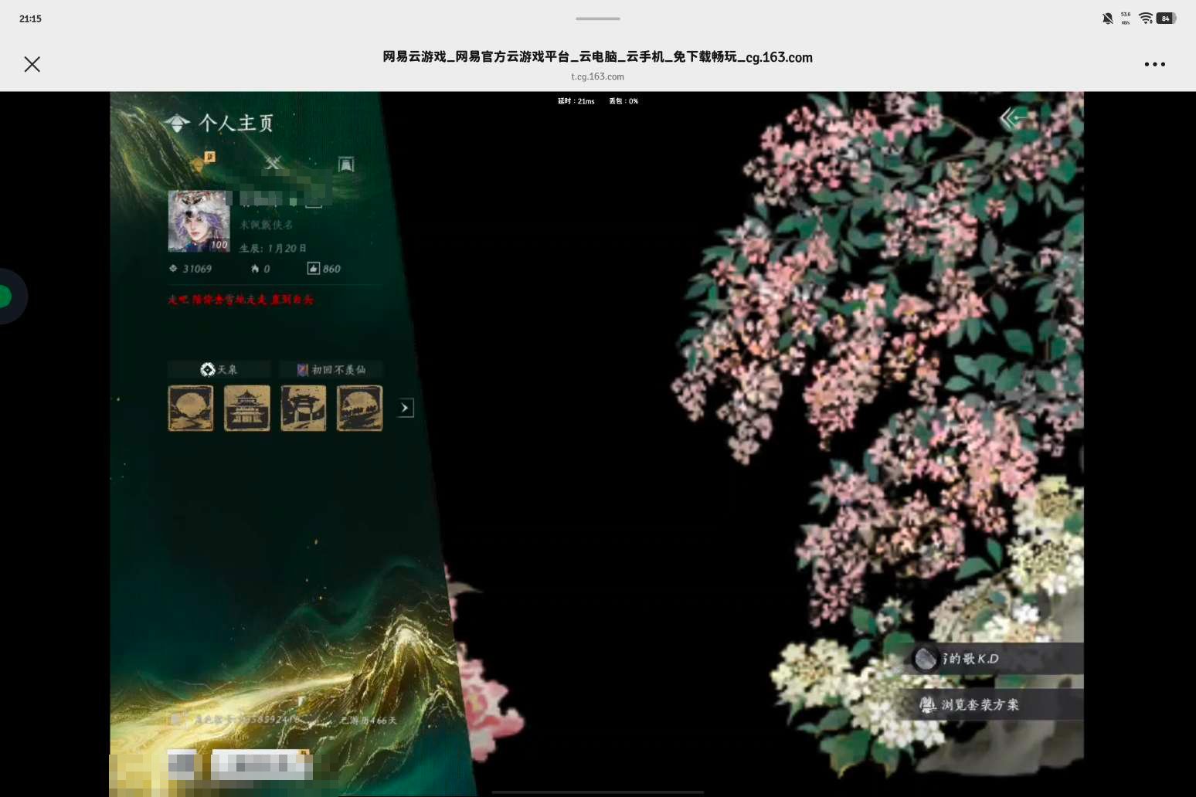Tap the notifications muted bell icon
Image resolution: width=1196 pixels, height=797 pixels.
point(1107,19)
